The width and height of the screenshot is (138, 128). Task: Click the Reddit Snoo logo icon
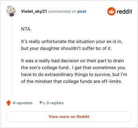pos(111,11)
